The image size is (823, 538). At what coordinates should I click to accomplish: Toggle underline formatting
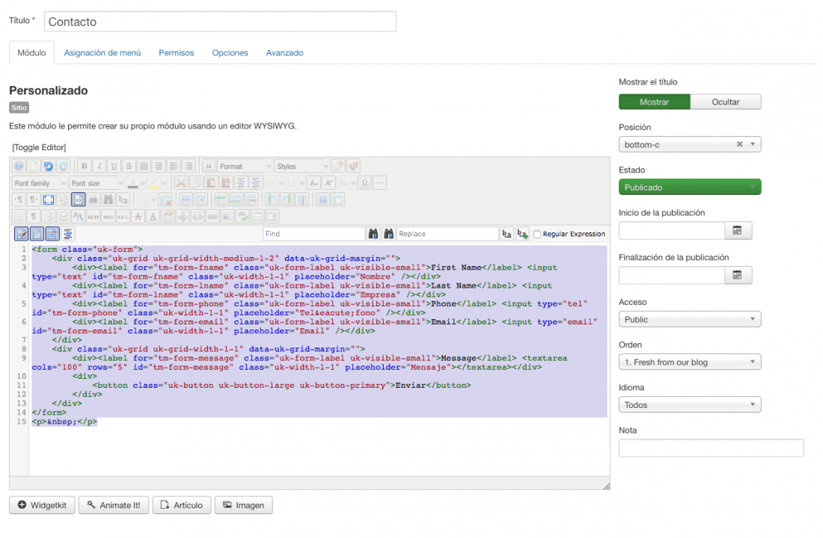[114, 166]
